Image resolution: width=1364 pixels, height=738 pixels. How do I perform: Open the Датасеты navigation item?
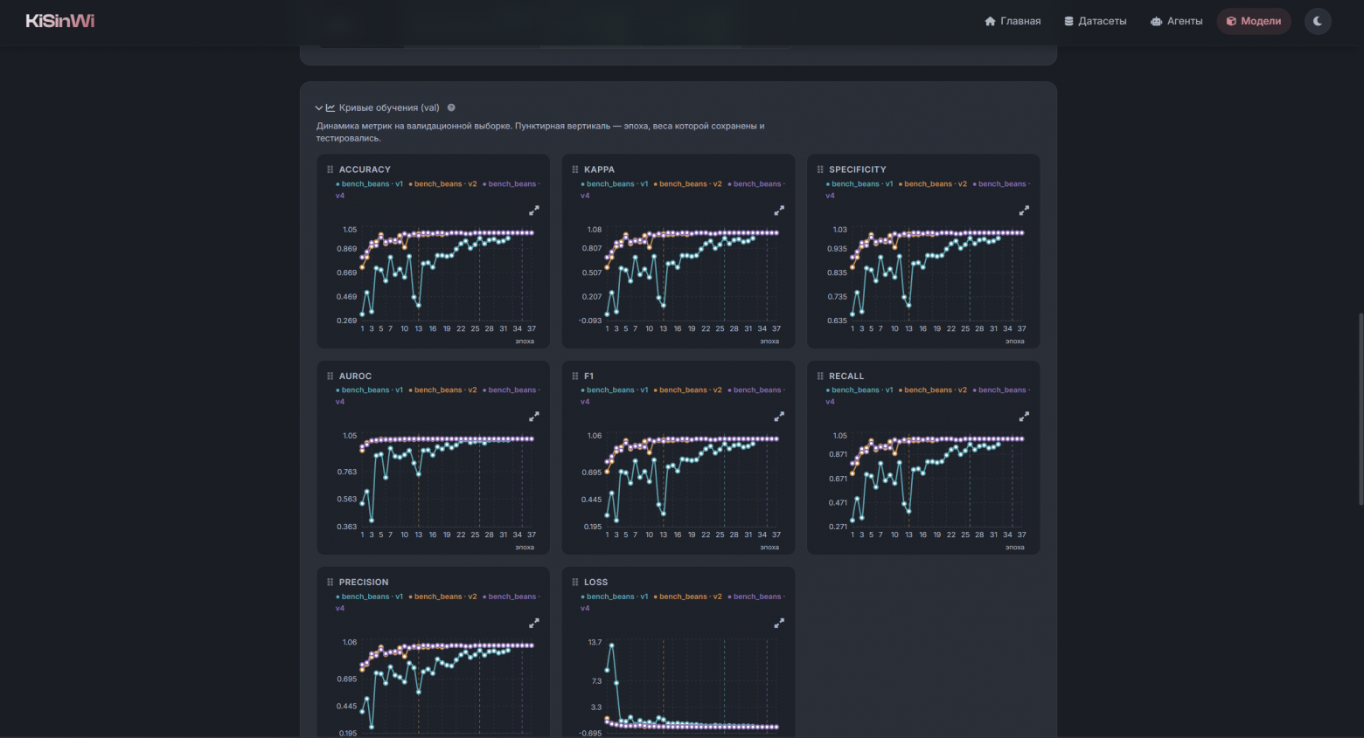1095,21
